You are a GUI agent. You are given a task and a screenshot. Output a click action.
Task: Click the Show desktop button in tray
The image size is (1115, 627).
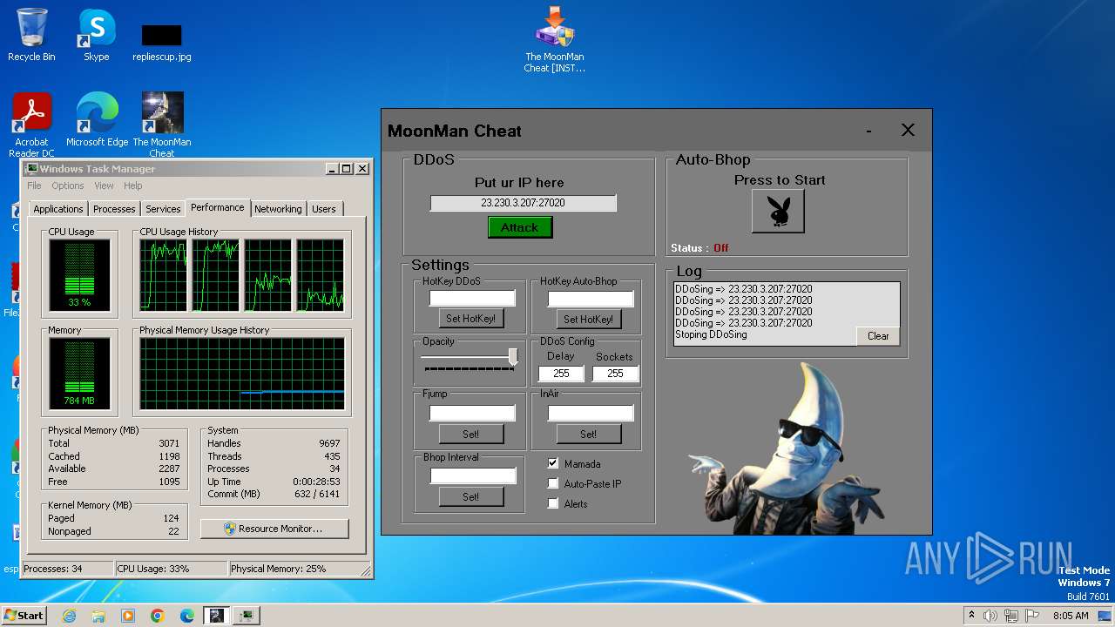click(x=1106, y=616)
